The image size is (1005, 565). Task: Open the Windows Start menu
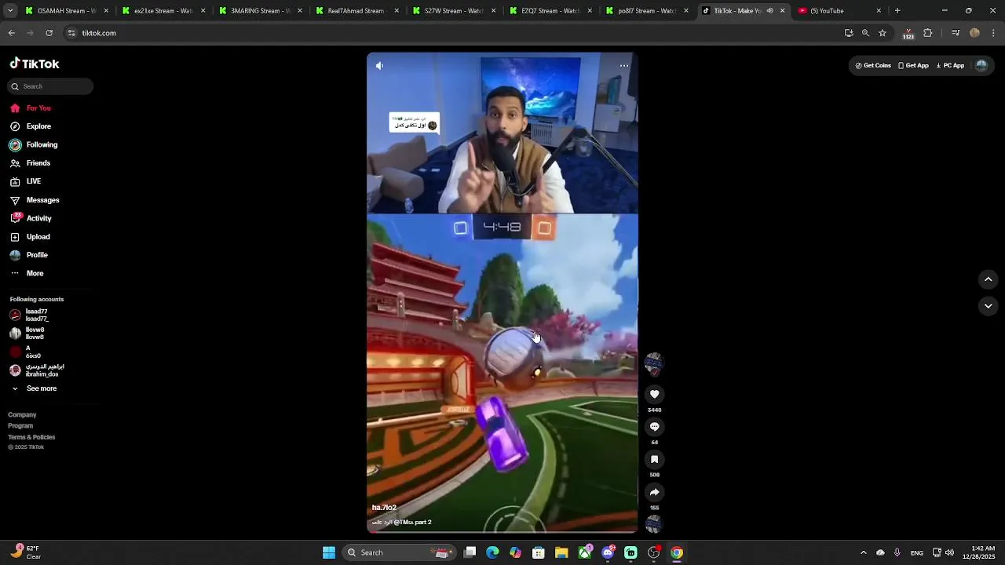pos(329,552)
